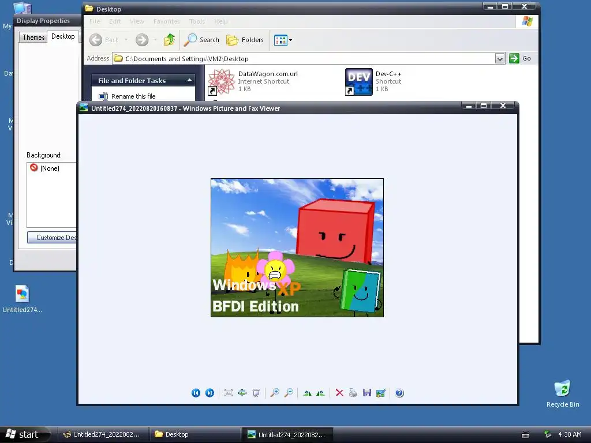Zoom in with the magnifier plus icon
The image size is (591, 443).
coord(275,393)
